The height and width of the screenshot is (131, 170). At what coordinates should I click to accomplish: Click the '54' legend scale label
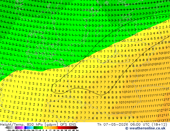click(x=77, y=130)
